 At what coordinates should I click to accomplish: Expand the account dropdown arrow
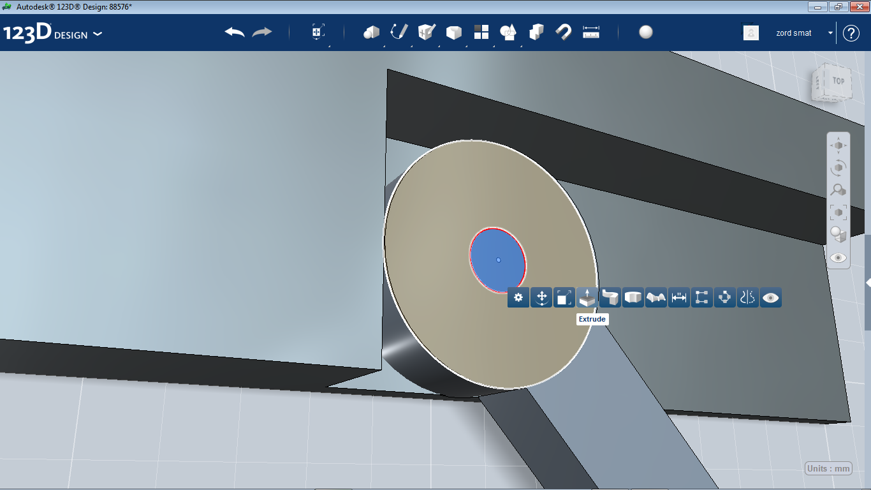point(831,33)
